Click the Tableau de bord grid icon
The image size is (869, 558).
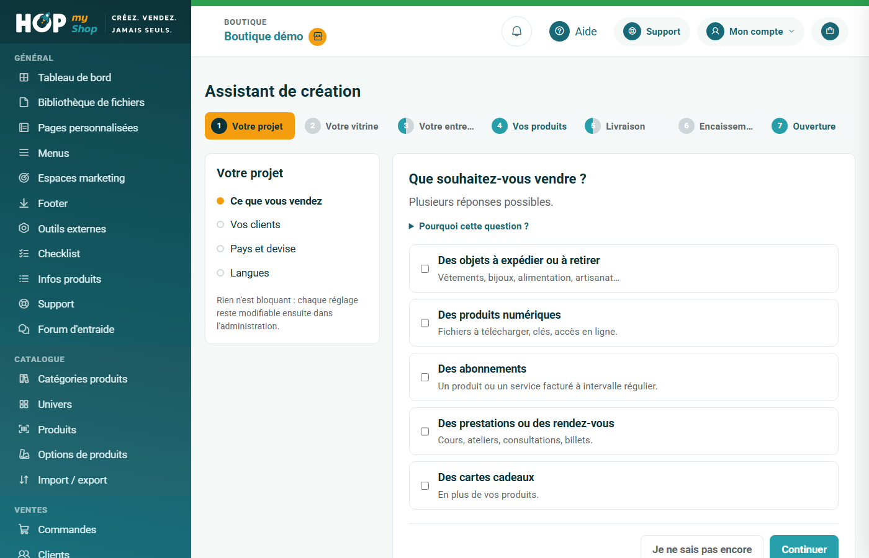pos(24,77)
